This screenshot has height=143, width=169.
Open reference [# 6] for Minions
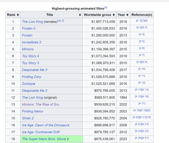pyautogui.click(x=142, y=48)
